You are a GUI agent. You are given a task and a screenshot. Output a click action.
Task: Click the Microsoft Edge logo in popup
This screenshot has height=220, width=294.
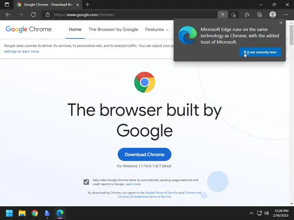(x=187, y=35)
